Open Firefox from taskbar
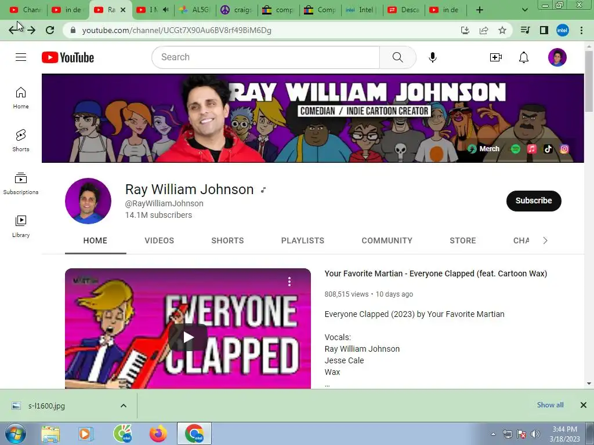Image resolution: width=594 pixels, height=445 pixels. [158, 433]
